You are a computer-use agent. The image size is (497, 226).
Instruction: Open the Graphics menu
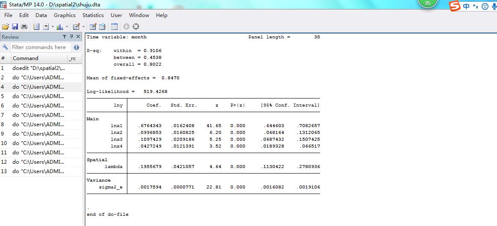coord(65,15)
